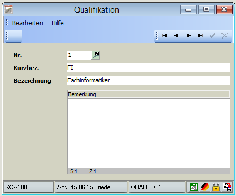Go to the next record

point(189,36)
